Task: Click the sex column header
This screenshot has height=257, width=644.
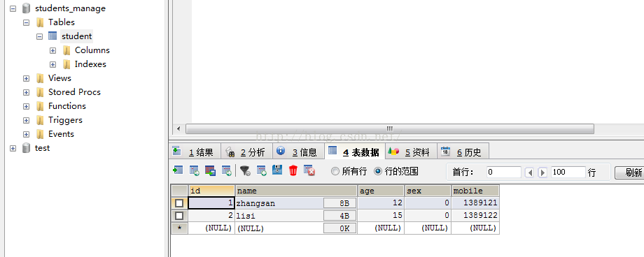Action: (428, 191)
